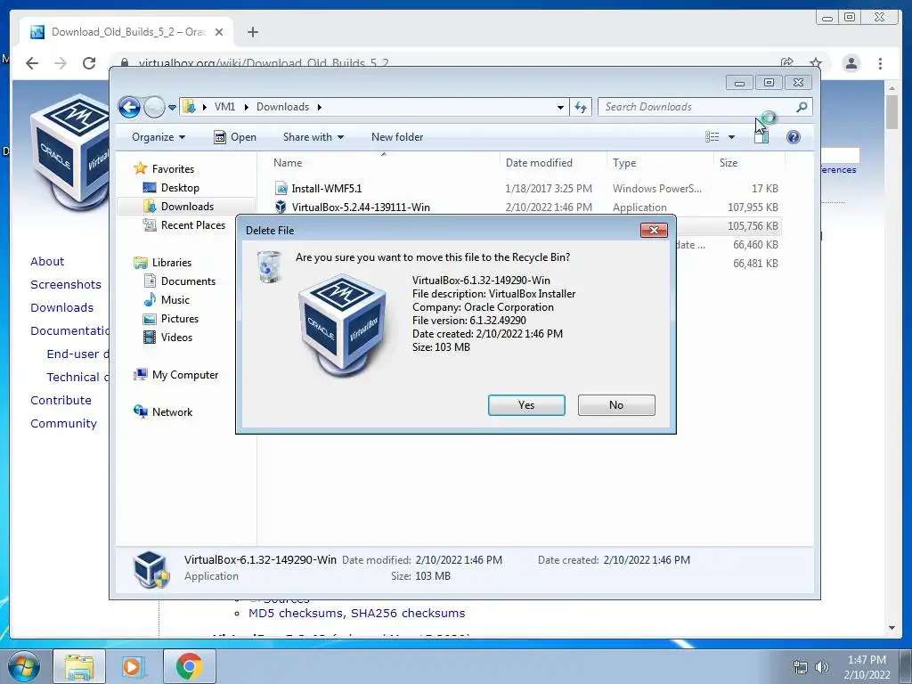The width and height of the screenshot is (912, 684).
Task: Open Explorer help with the question mark icon
Action: pos(794,137)
